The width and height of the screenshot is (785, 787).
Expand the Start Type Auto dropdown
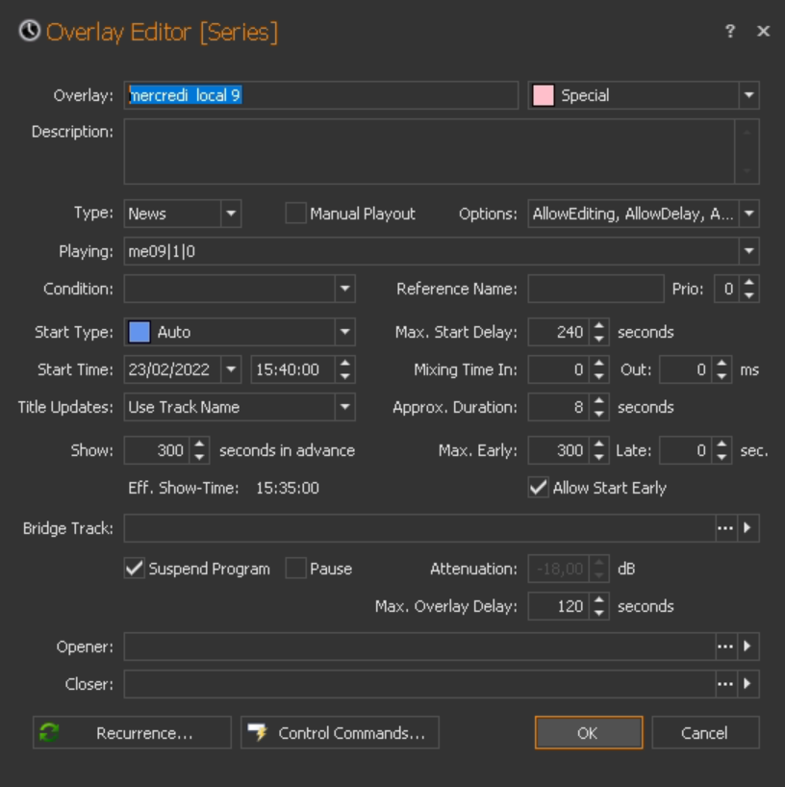click(344, 332)
